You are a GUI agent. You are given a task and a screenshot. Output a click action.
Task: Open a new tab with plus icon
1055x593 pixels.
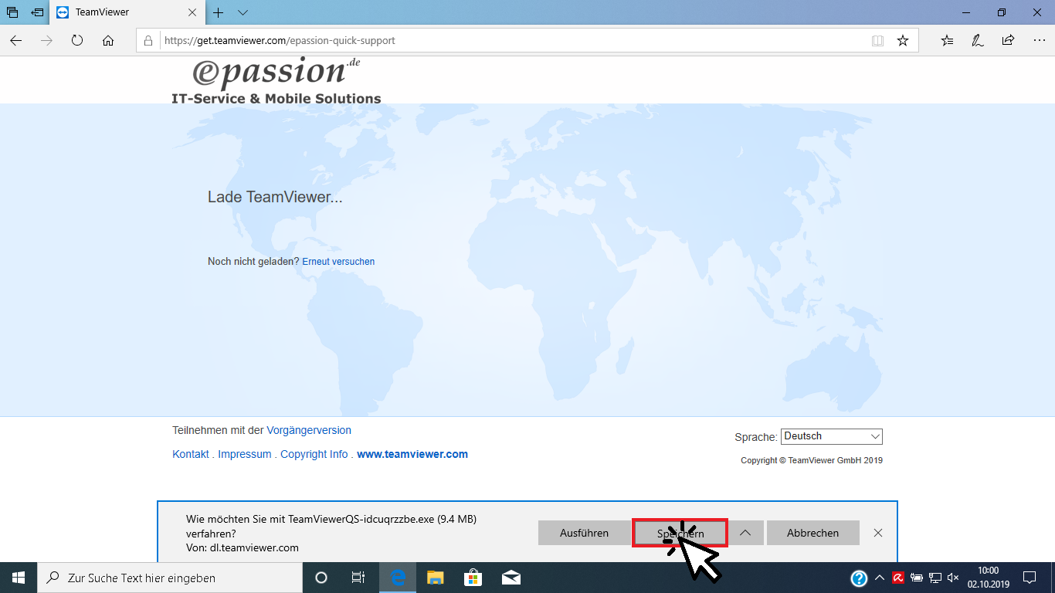[219, 12]
